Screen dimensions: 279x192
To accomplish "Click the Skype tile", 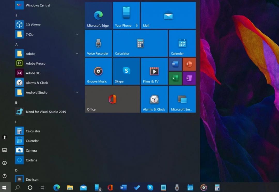I will coord(126,71).
